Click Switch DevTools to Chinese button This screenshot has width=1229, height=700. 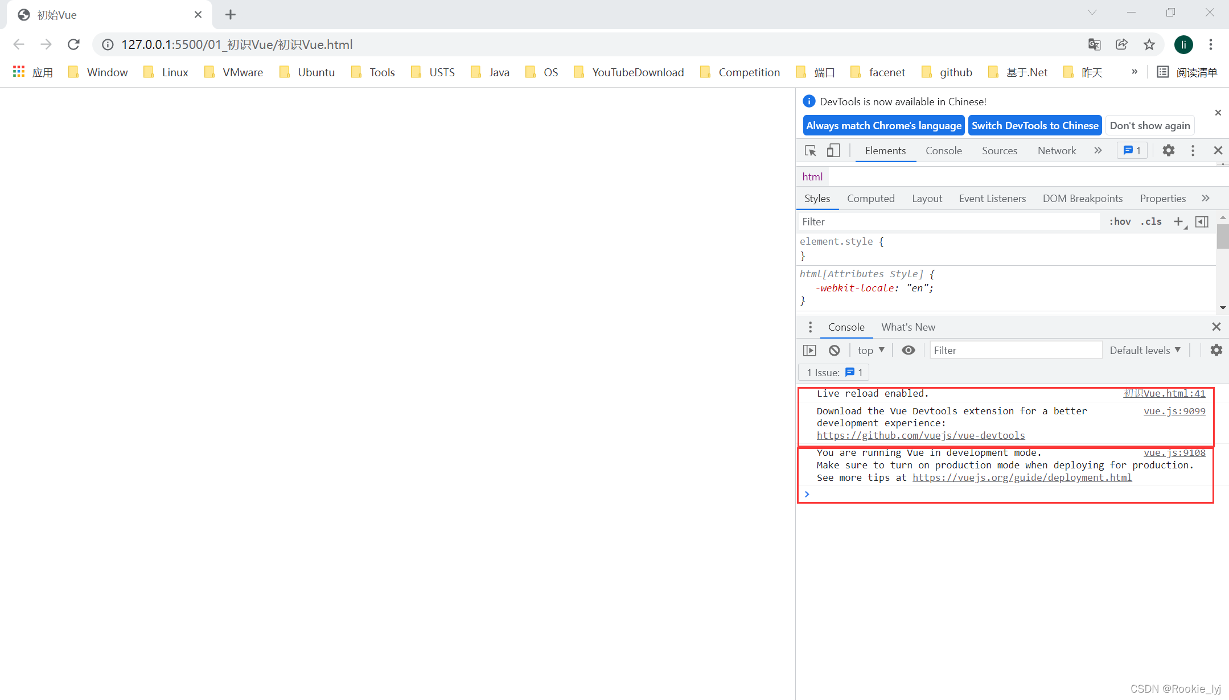click(1034, 125)
